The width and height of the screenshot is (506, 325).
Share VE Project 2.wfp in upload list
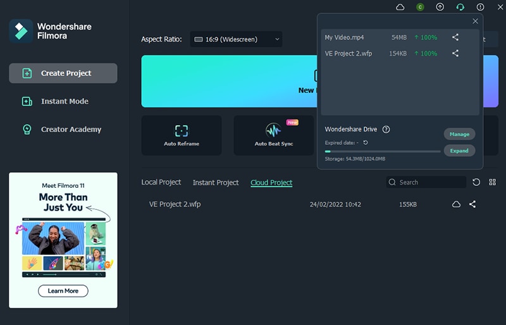tap(455, 53)
